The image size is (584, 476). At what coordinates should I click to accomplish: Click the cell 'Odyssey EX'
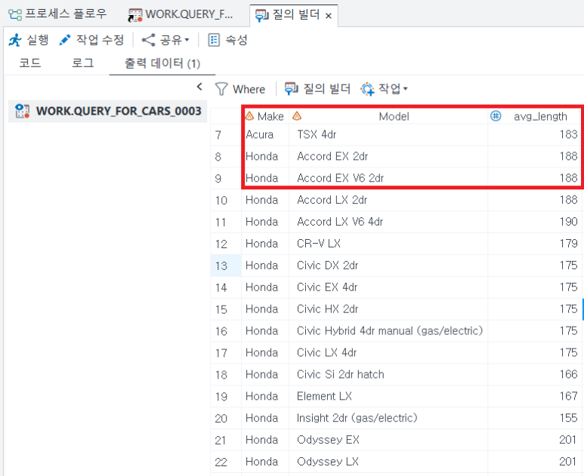388,440
